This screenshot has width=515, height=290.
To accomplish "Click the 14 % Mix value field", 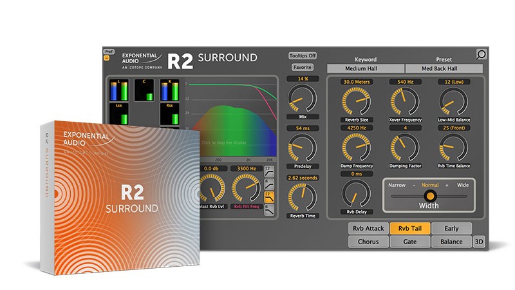I will click(303, 79).
